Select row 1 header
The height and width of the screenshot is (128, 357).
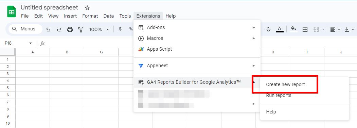7,59
